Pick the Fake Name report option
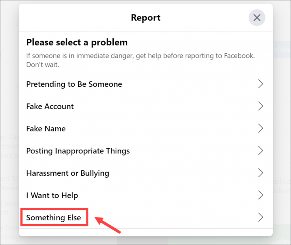The height and width of the screenshot is (245, 291). (x=46, y=129)
